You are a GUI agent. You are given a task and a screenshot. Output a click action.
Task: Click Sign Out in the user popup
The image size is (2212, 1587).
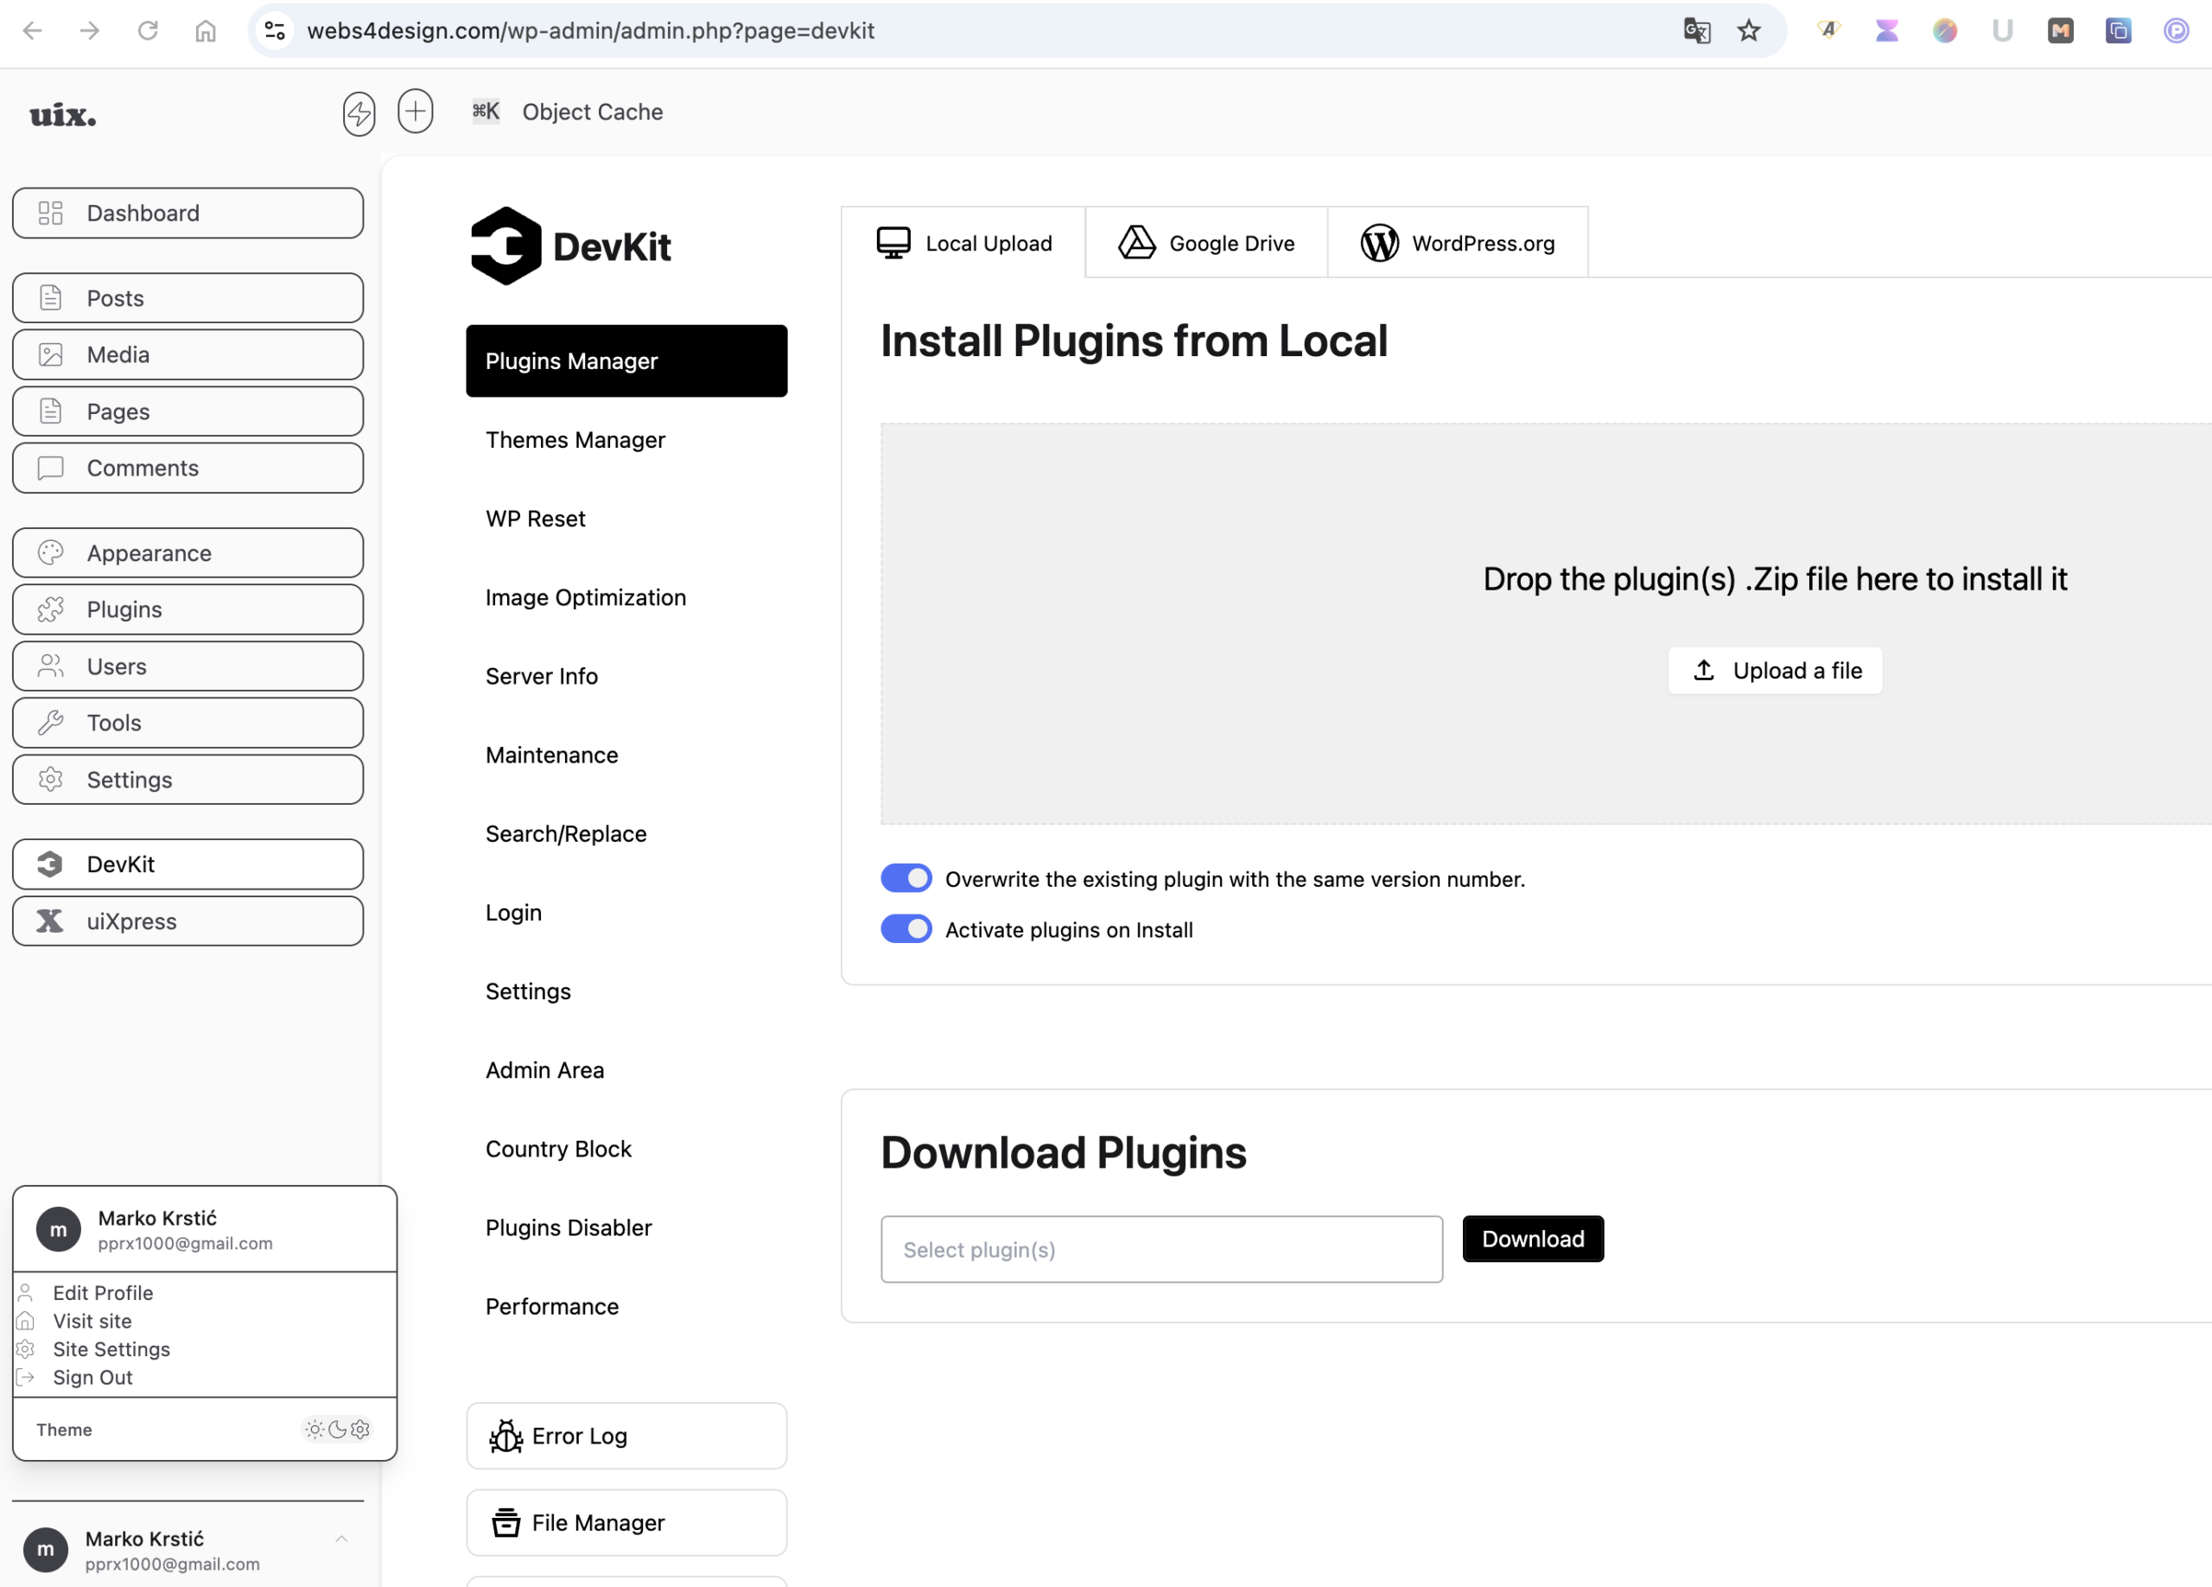92,1377
